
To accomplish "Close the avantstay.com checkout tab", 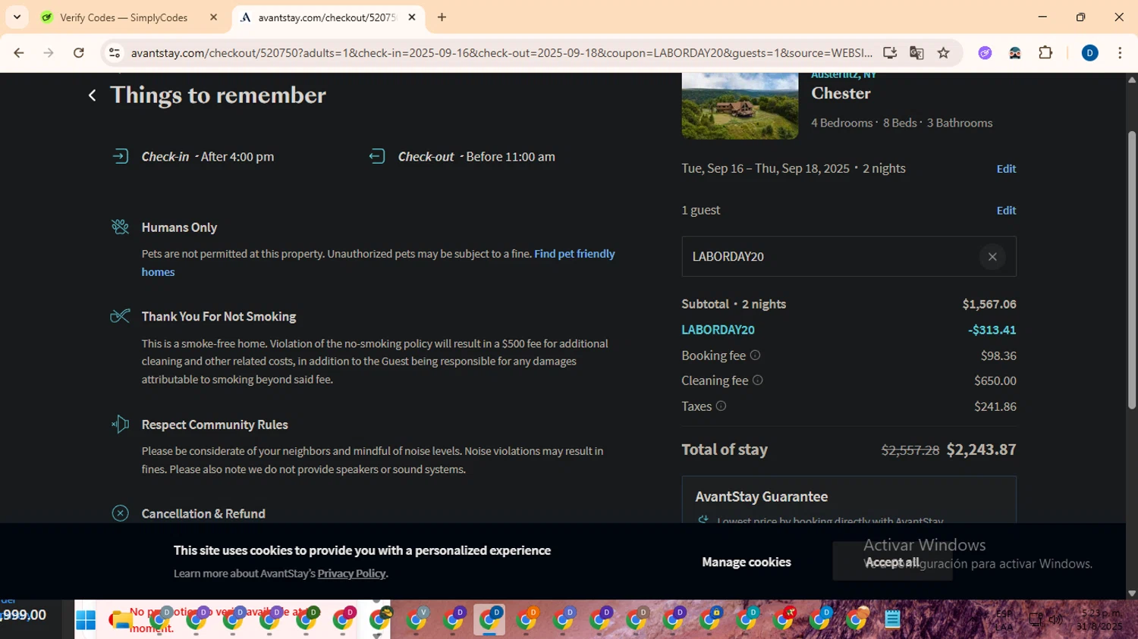I will [412, 17].
